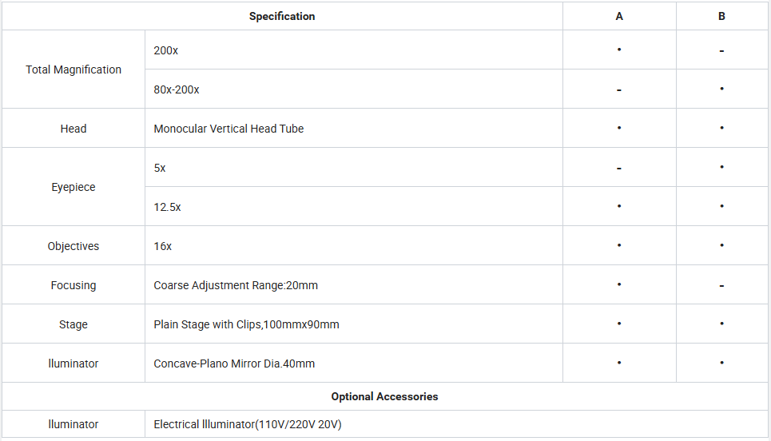Click Electrical Illuminator(110V/220V 20V) text
This screenshot has height=441, width=771.
248,423
